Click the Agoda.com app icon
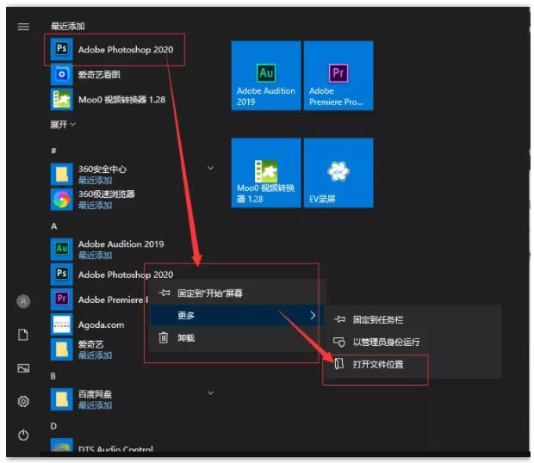 point(62,324)
